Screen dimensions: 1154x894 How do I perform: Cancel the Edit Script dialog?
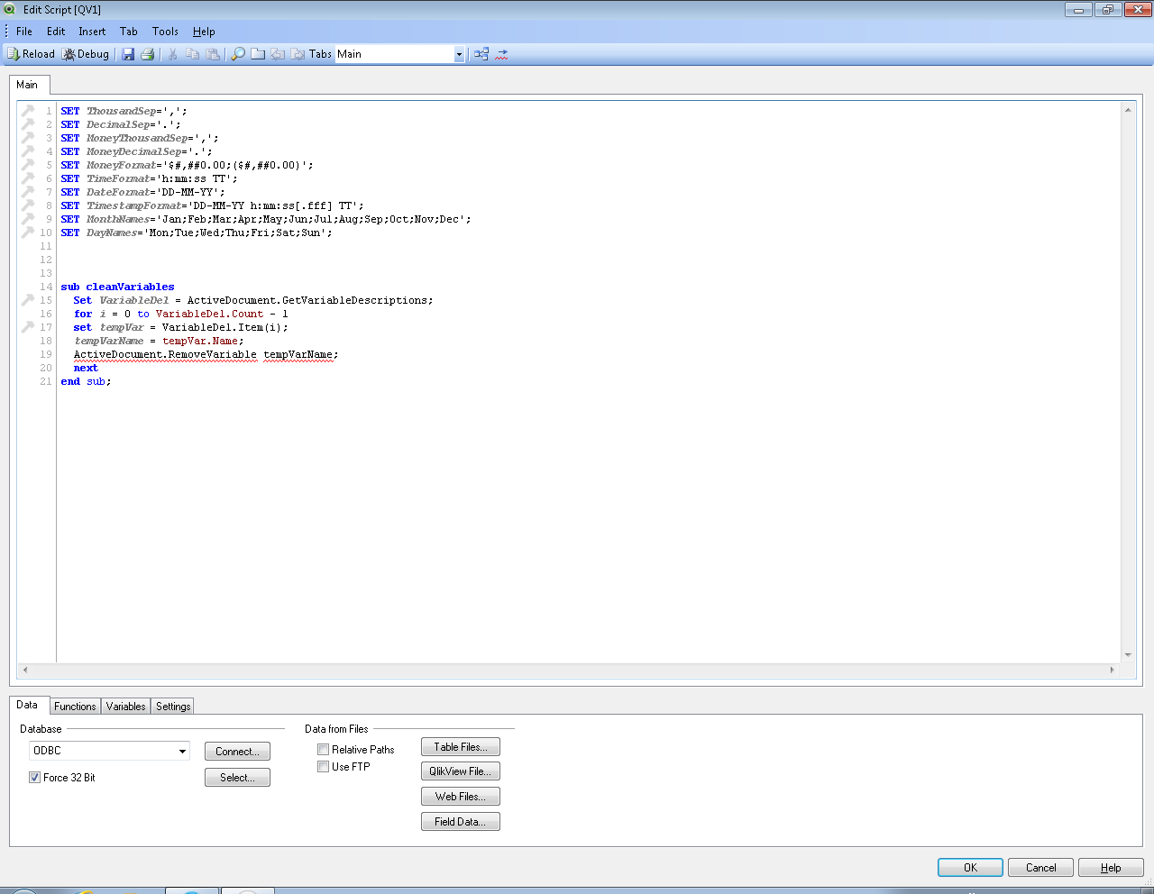click(x=1040, y=868)
